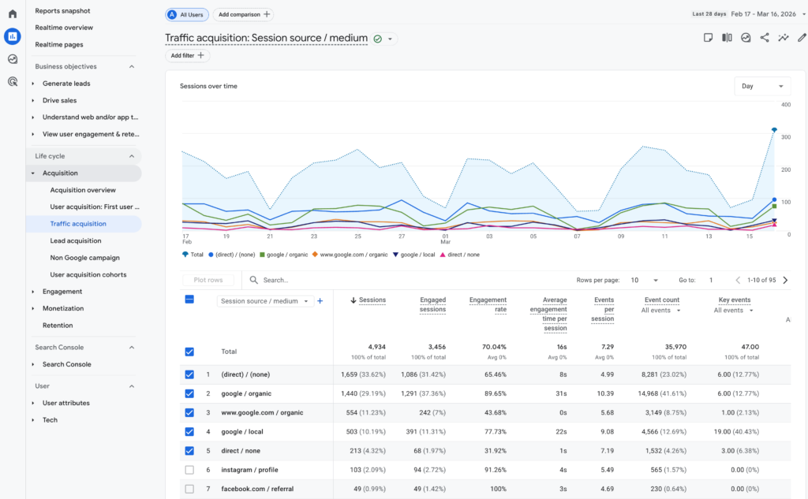Screen dimensions: 808x499
Task: Click the Add filter button
Action: (186, 55)
